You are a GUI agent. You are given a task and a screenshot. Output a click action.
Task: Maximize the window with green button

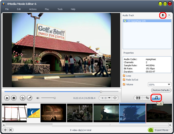pyautogui.click(x=165, y=4)
